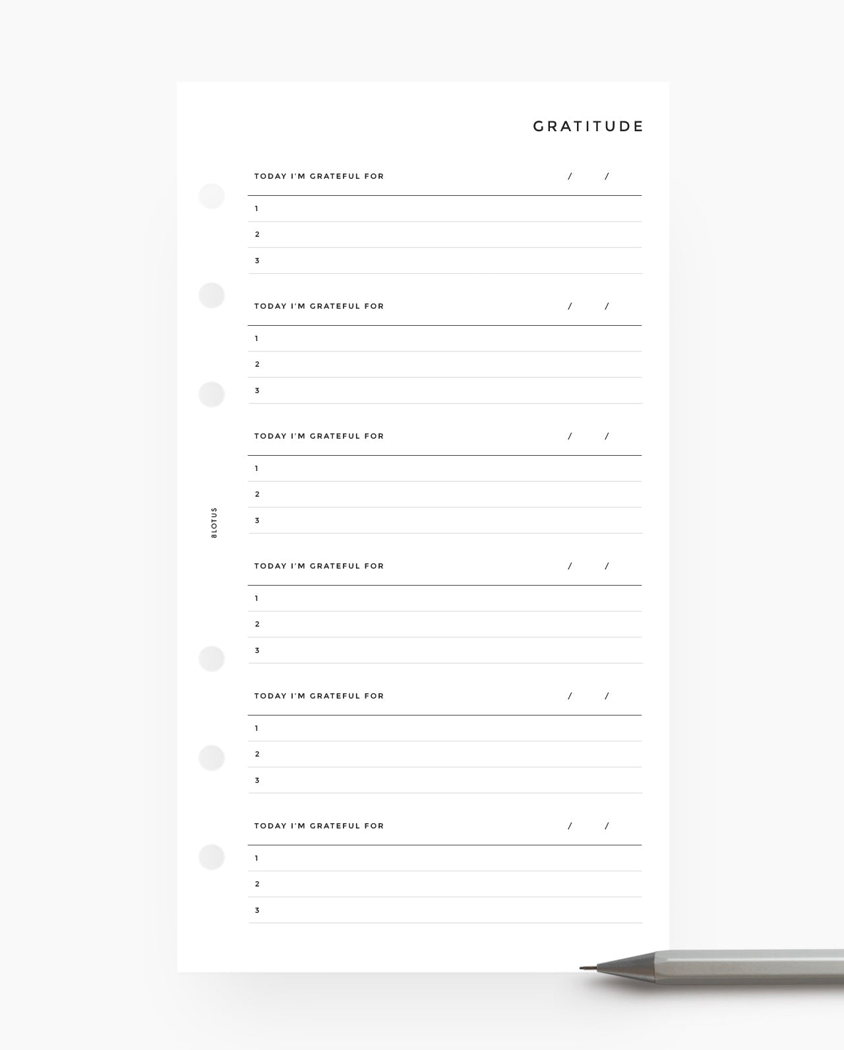Click the date field in the first section

pos(588,176)
